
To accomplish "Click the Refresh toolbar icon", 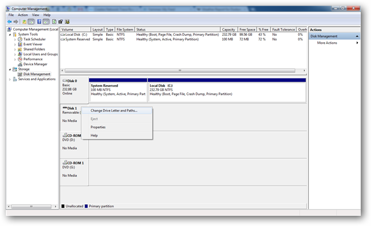I will coord(54,22).
